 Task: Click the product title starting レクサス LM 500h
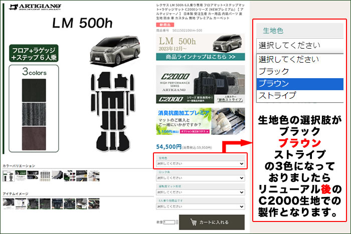[201, 12]
